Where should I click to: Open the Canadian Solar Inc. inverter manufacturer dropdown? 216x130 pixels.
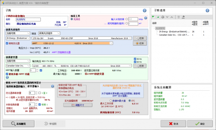point(18,66)
